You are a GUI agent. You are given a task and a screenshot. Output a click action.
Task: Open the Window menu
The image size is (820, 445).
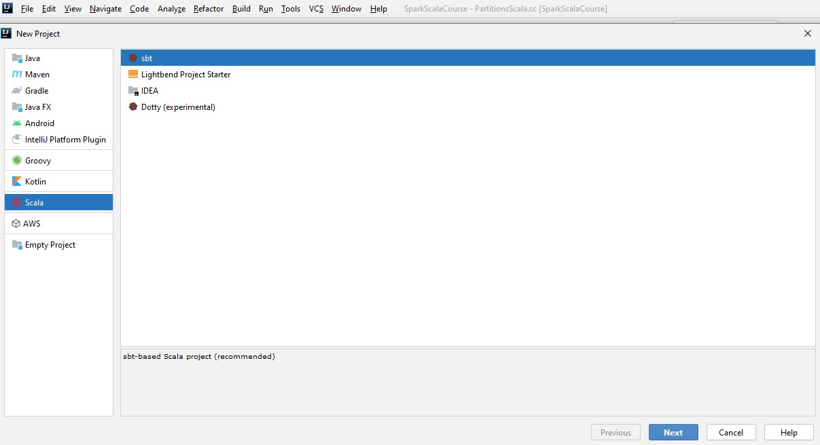346,9
